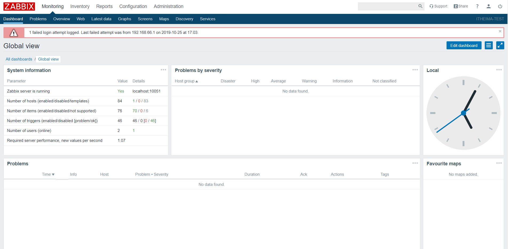Click the search magnifier icon

(420, 6)
